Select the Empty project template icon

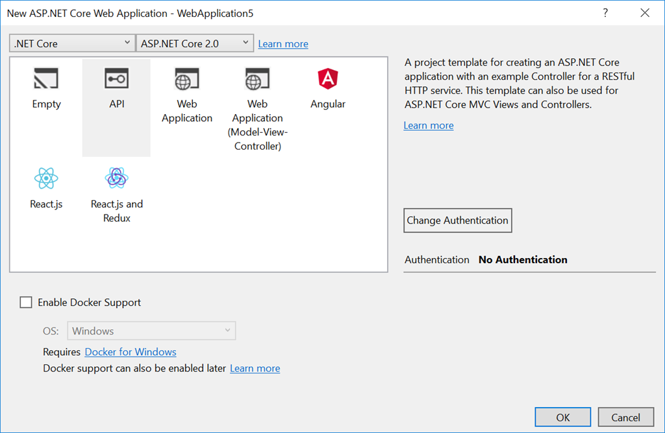pos(46,79)
